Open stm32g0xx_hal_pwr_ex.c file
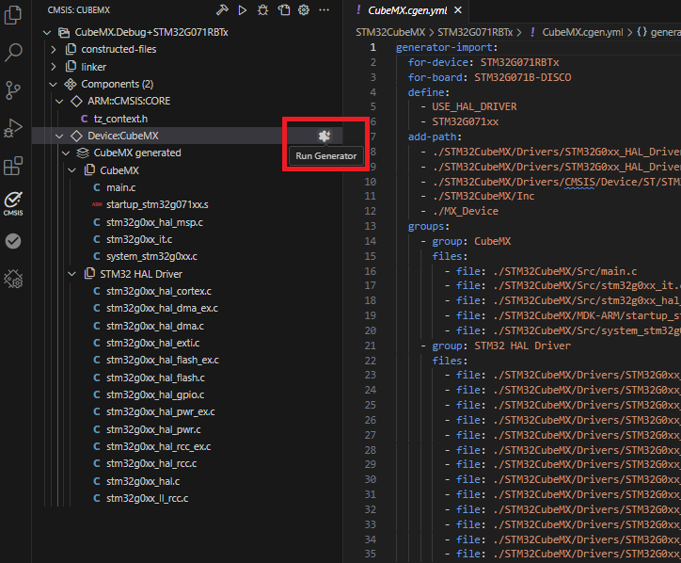Image resolution: width=681 pixels, height=563 pixels. pyautogui.click(x=160, y=411)
